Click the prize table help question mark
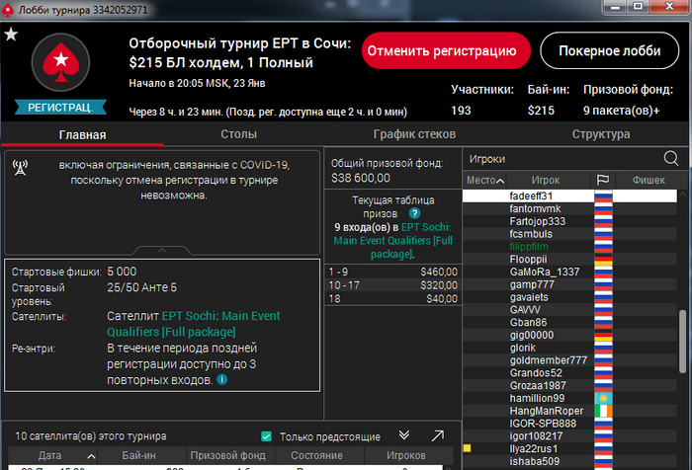 click(414, 213)
